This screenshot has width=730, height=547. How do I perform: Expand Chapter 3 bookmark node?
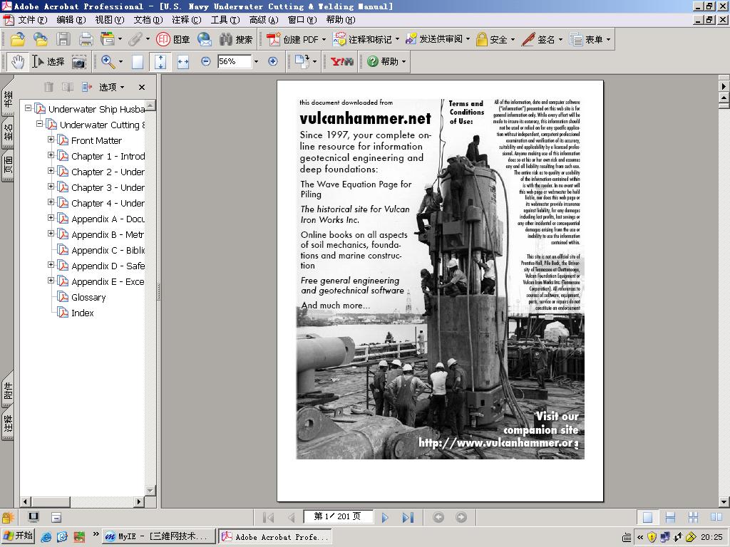pyautogui.click(x=51, y=186)
